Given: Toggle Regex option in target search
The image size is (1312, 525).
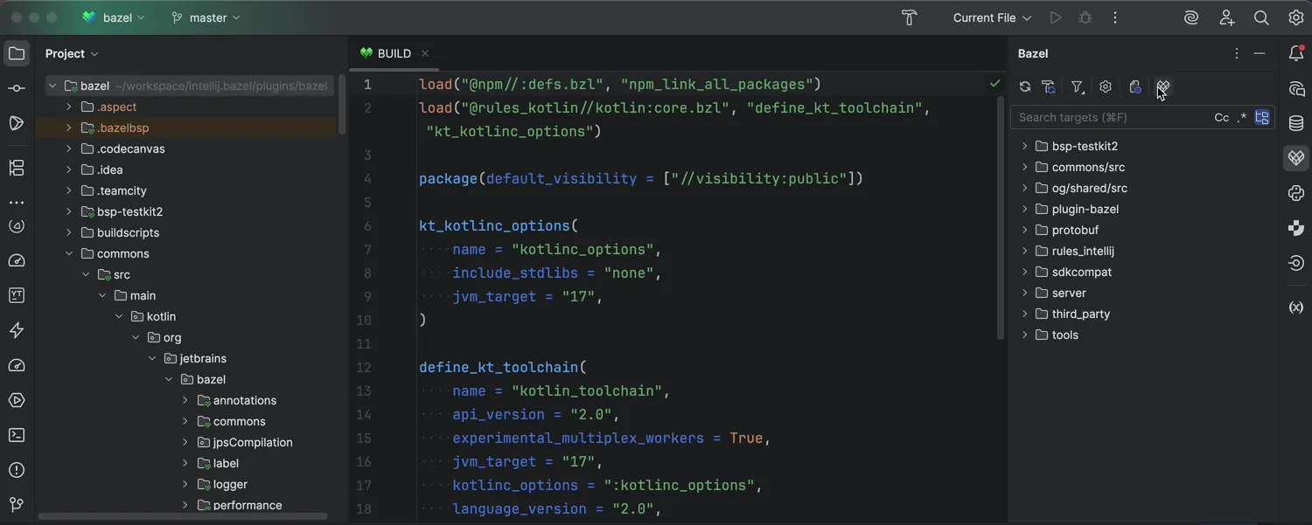Looking at the screenshot, I should coord(1241,118).
